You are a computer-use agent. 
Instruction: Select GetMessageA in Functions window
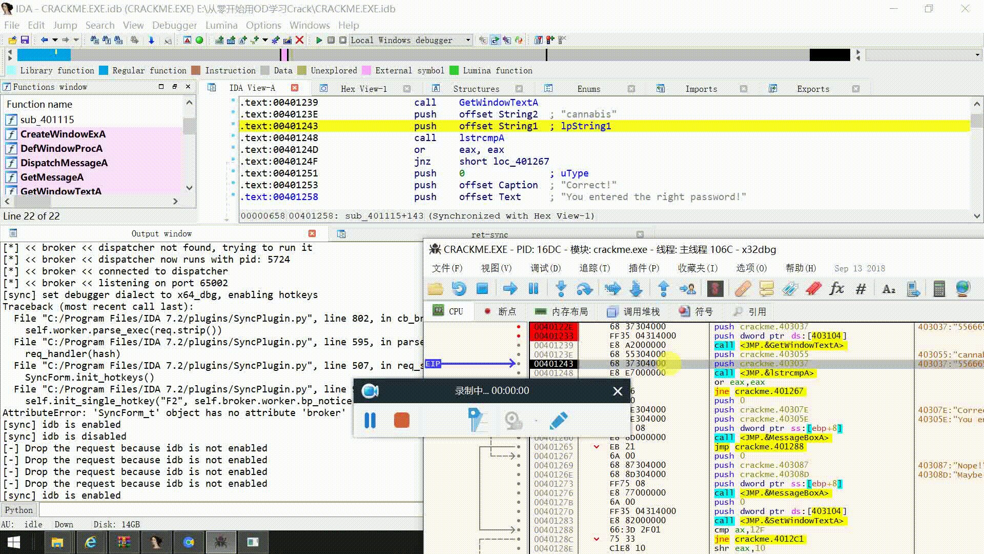coord(52,177)
